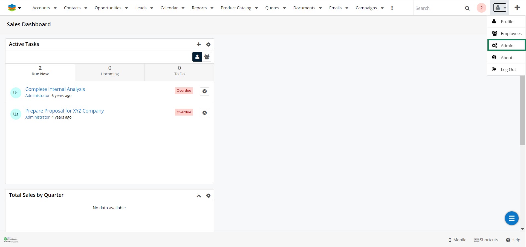Show my tasks only toggle
Image resolution: width=526 pixels, height=247 pixels.
coord(197,57)
